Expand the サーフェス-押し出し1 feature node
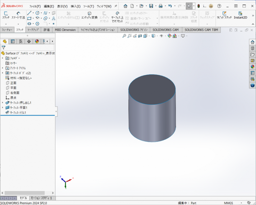The image size is (256, 205). 3,103
